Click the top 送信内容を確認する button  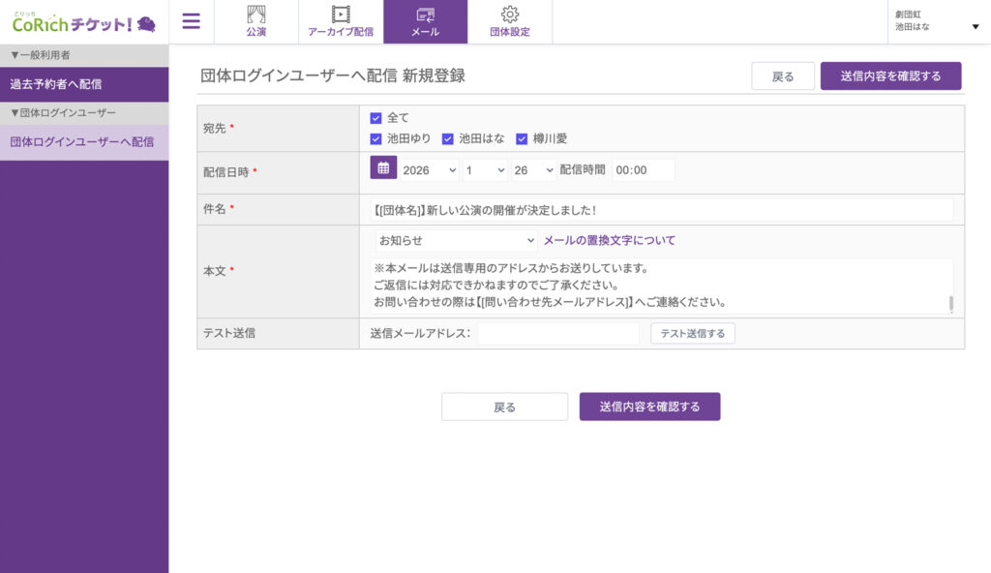[x=890, y=75]
